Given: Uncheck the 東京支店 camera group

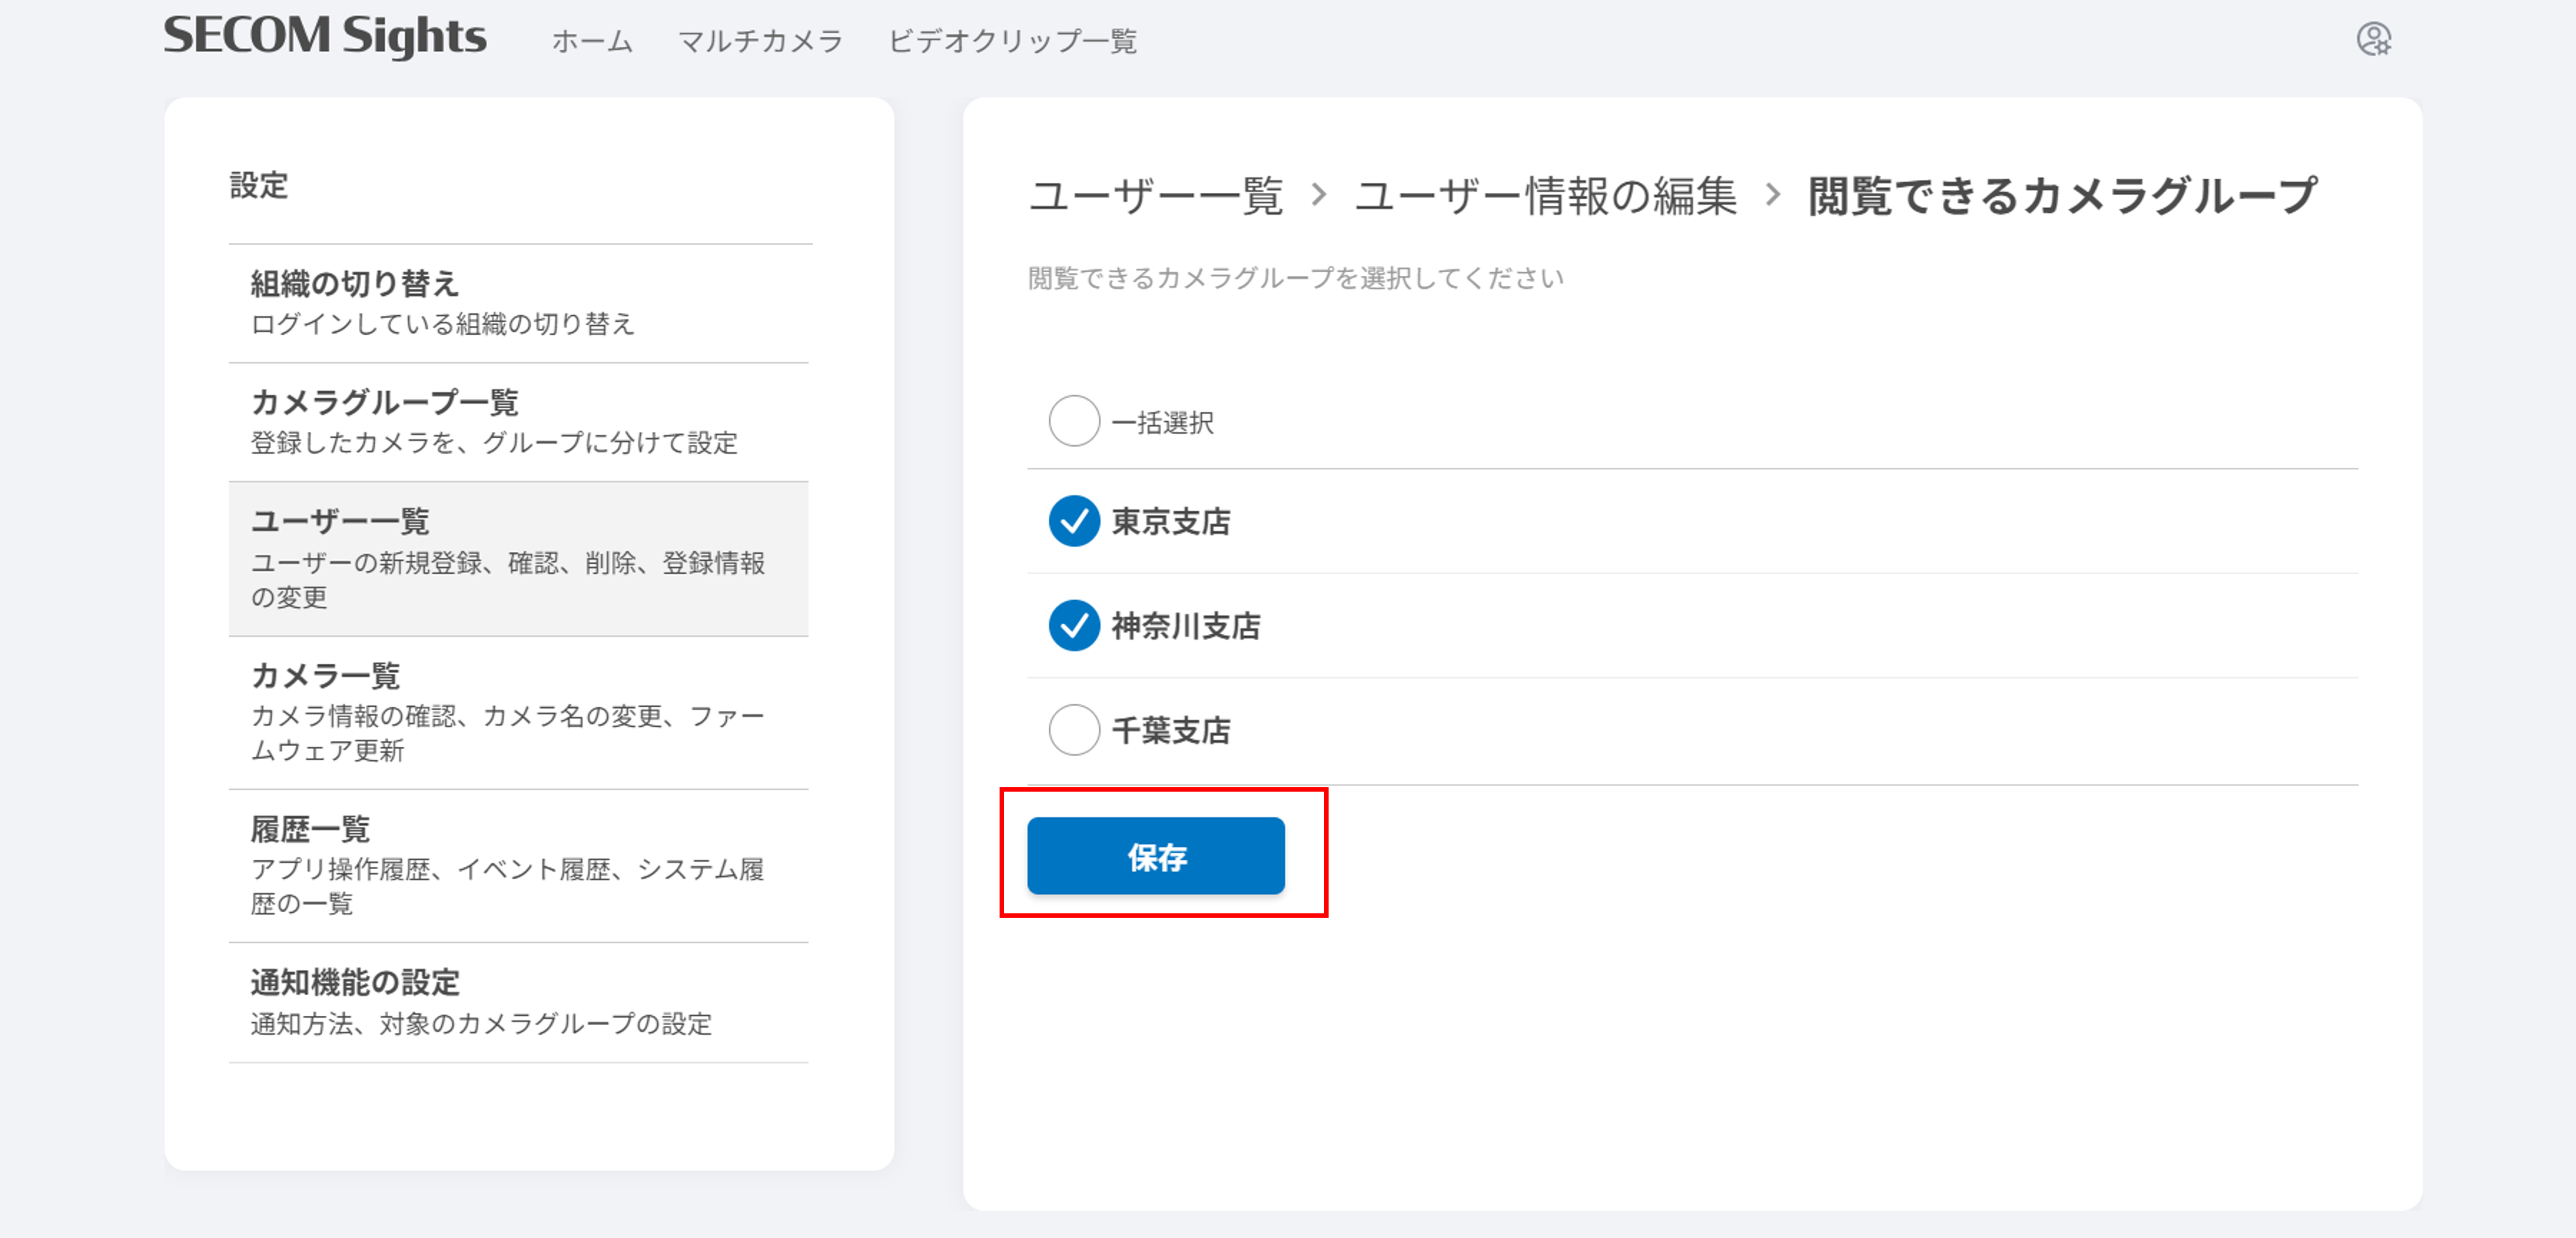Looking at the screenshot, I should pos(1074,521).
